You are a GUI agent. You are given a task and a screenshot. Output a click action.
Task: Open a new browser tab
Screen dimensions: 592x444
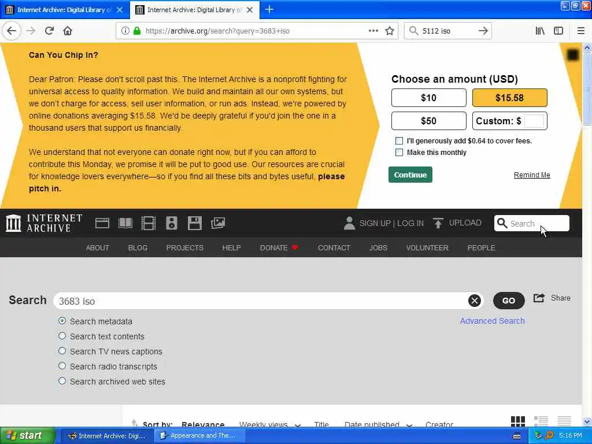point(269,9)
